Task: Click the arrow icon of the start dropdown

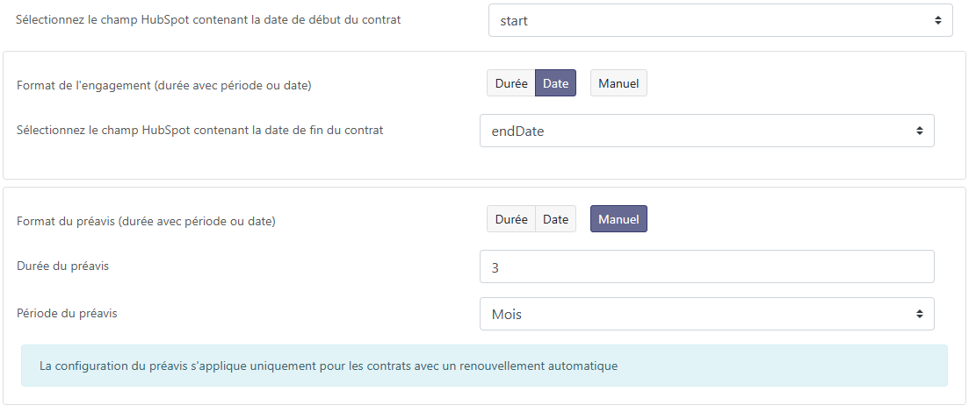Action: (937, 20)
